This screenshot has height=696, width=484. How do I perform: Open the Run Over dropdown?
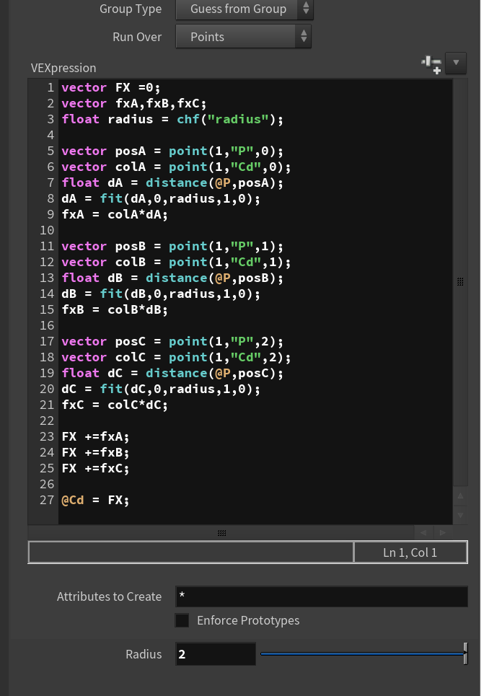point(243,36)
